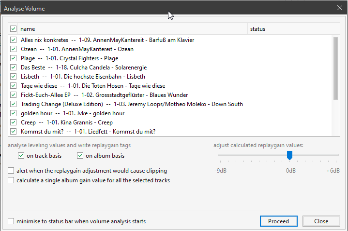Sort by the name column header
This screenshot has height=231, width=348.
tap(133, 29)
